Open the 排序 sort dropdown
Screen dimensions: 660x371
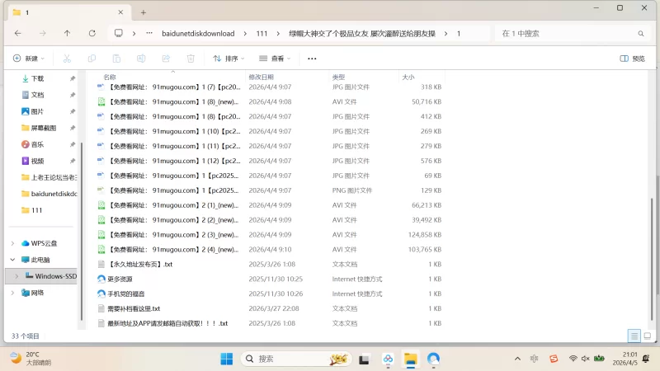pos(230,59)
